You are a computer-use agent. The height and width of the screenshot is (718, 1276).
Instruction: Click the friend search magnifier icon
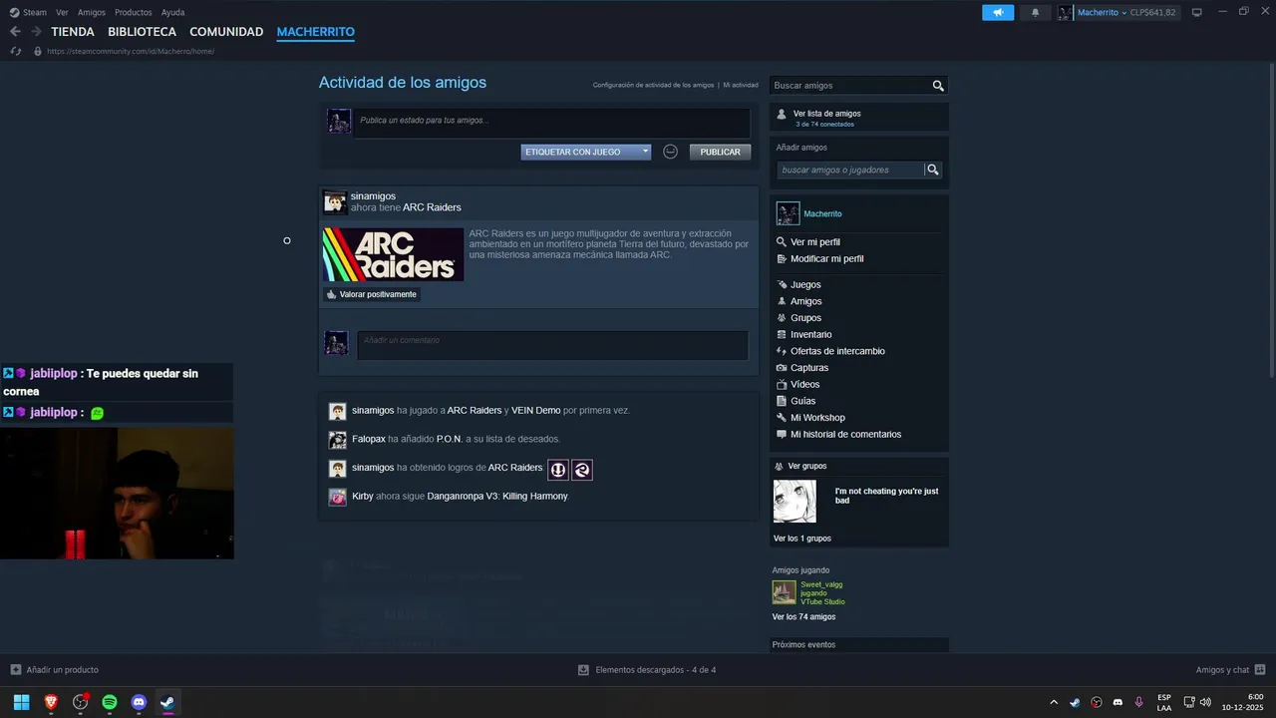(x=938, y=86)
